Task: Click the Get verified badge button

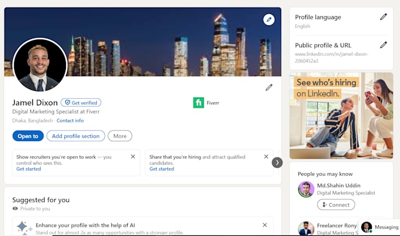Action: pyautogui.click(x=81, y=102)
